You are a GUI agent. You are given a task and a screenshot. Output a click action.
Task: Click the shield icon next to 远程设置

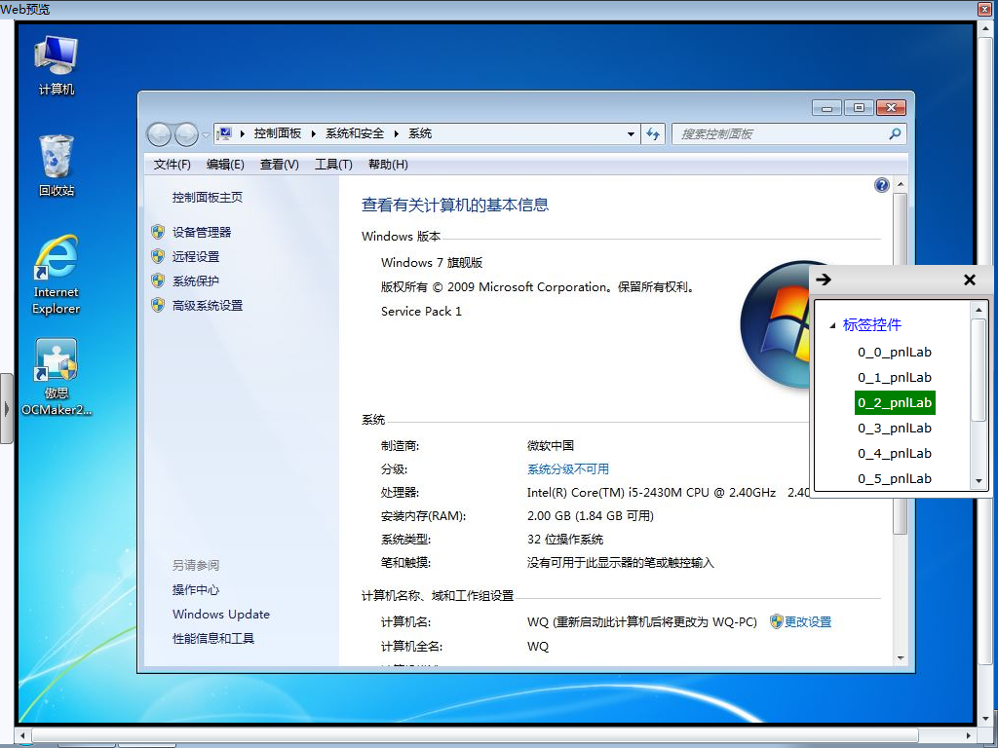pyautogui.click(x=158, y=256)
